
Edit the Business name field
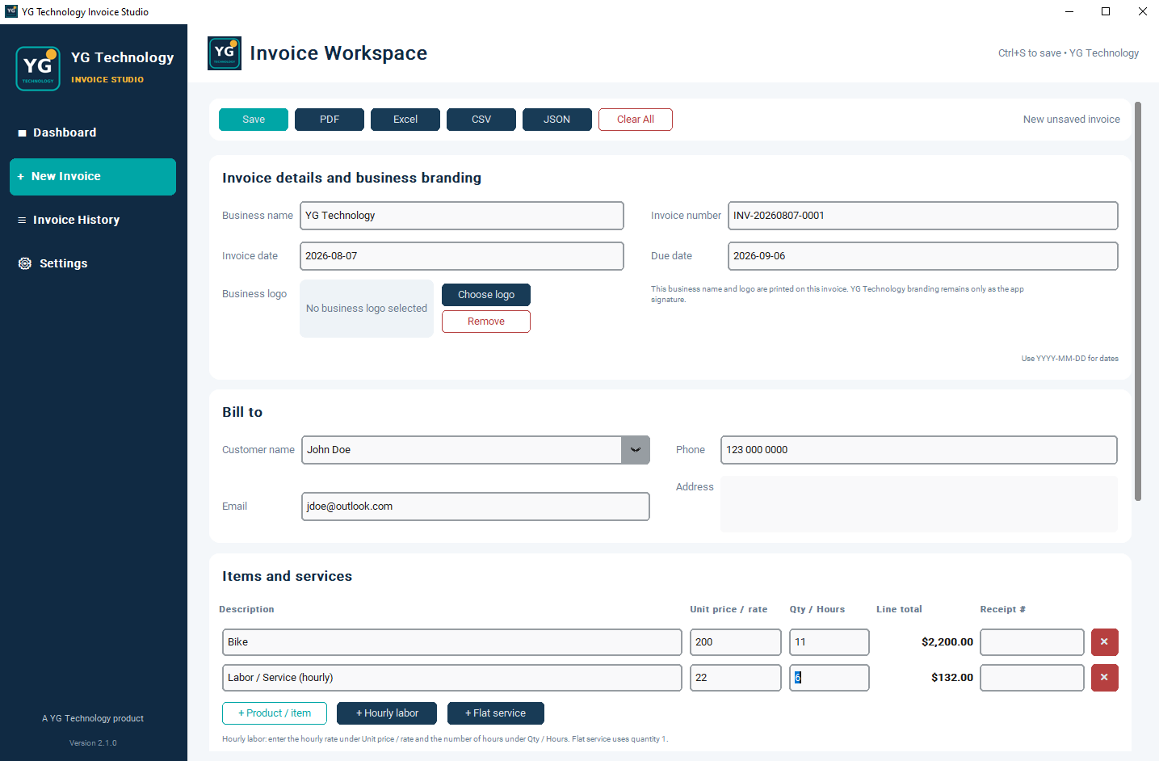(x=462, y=216)
